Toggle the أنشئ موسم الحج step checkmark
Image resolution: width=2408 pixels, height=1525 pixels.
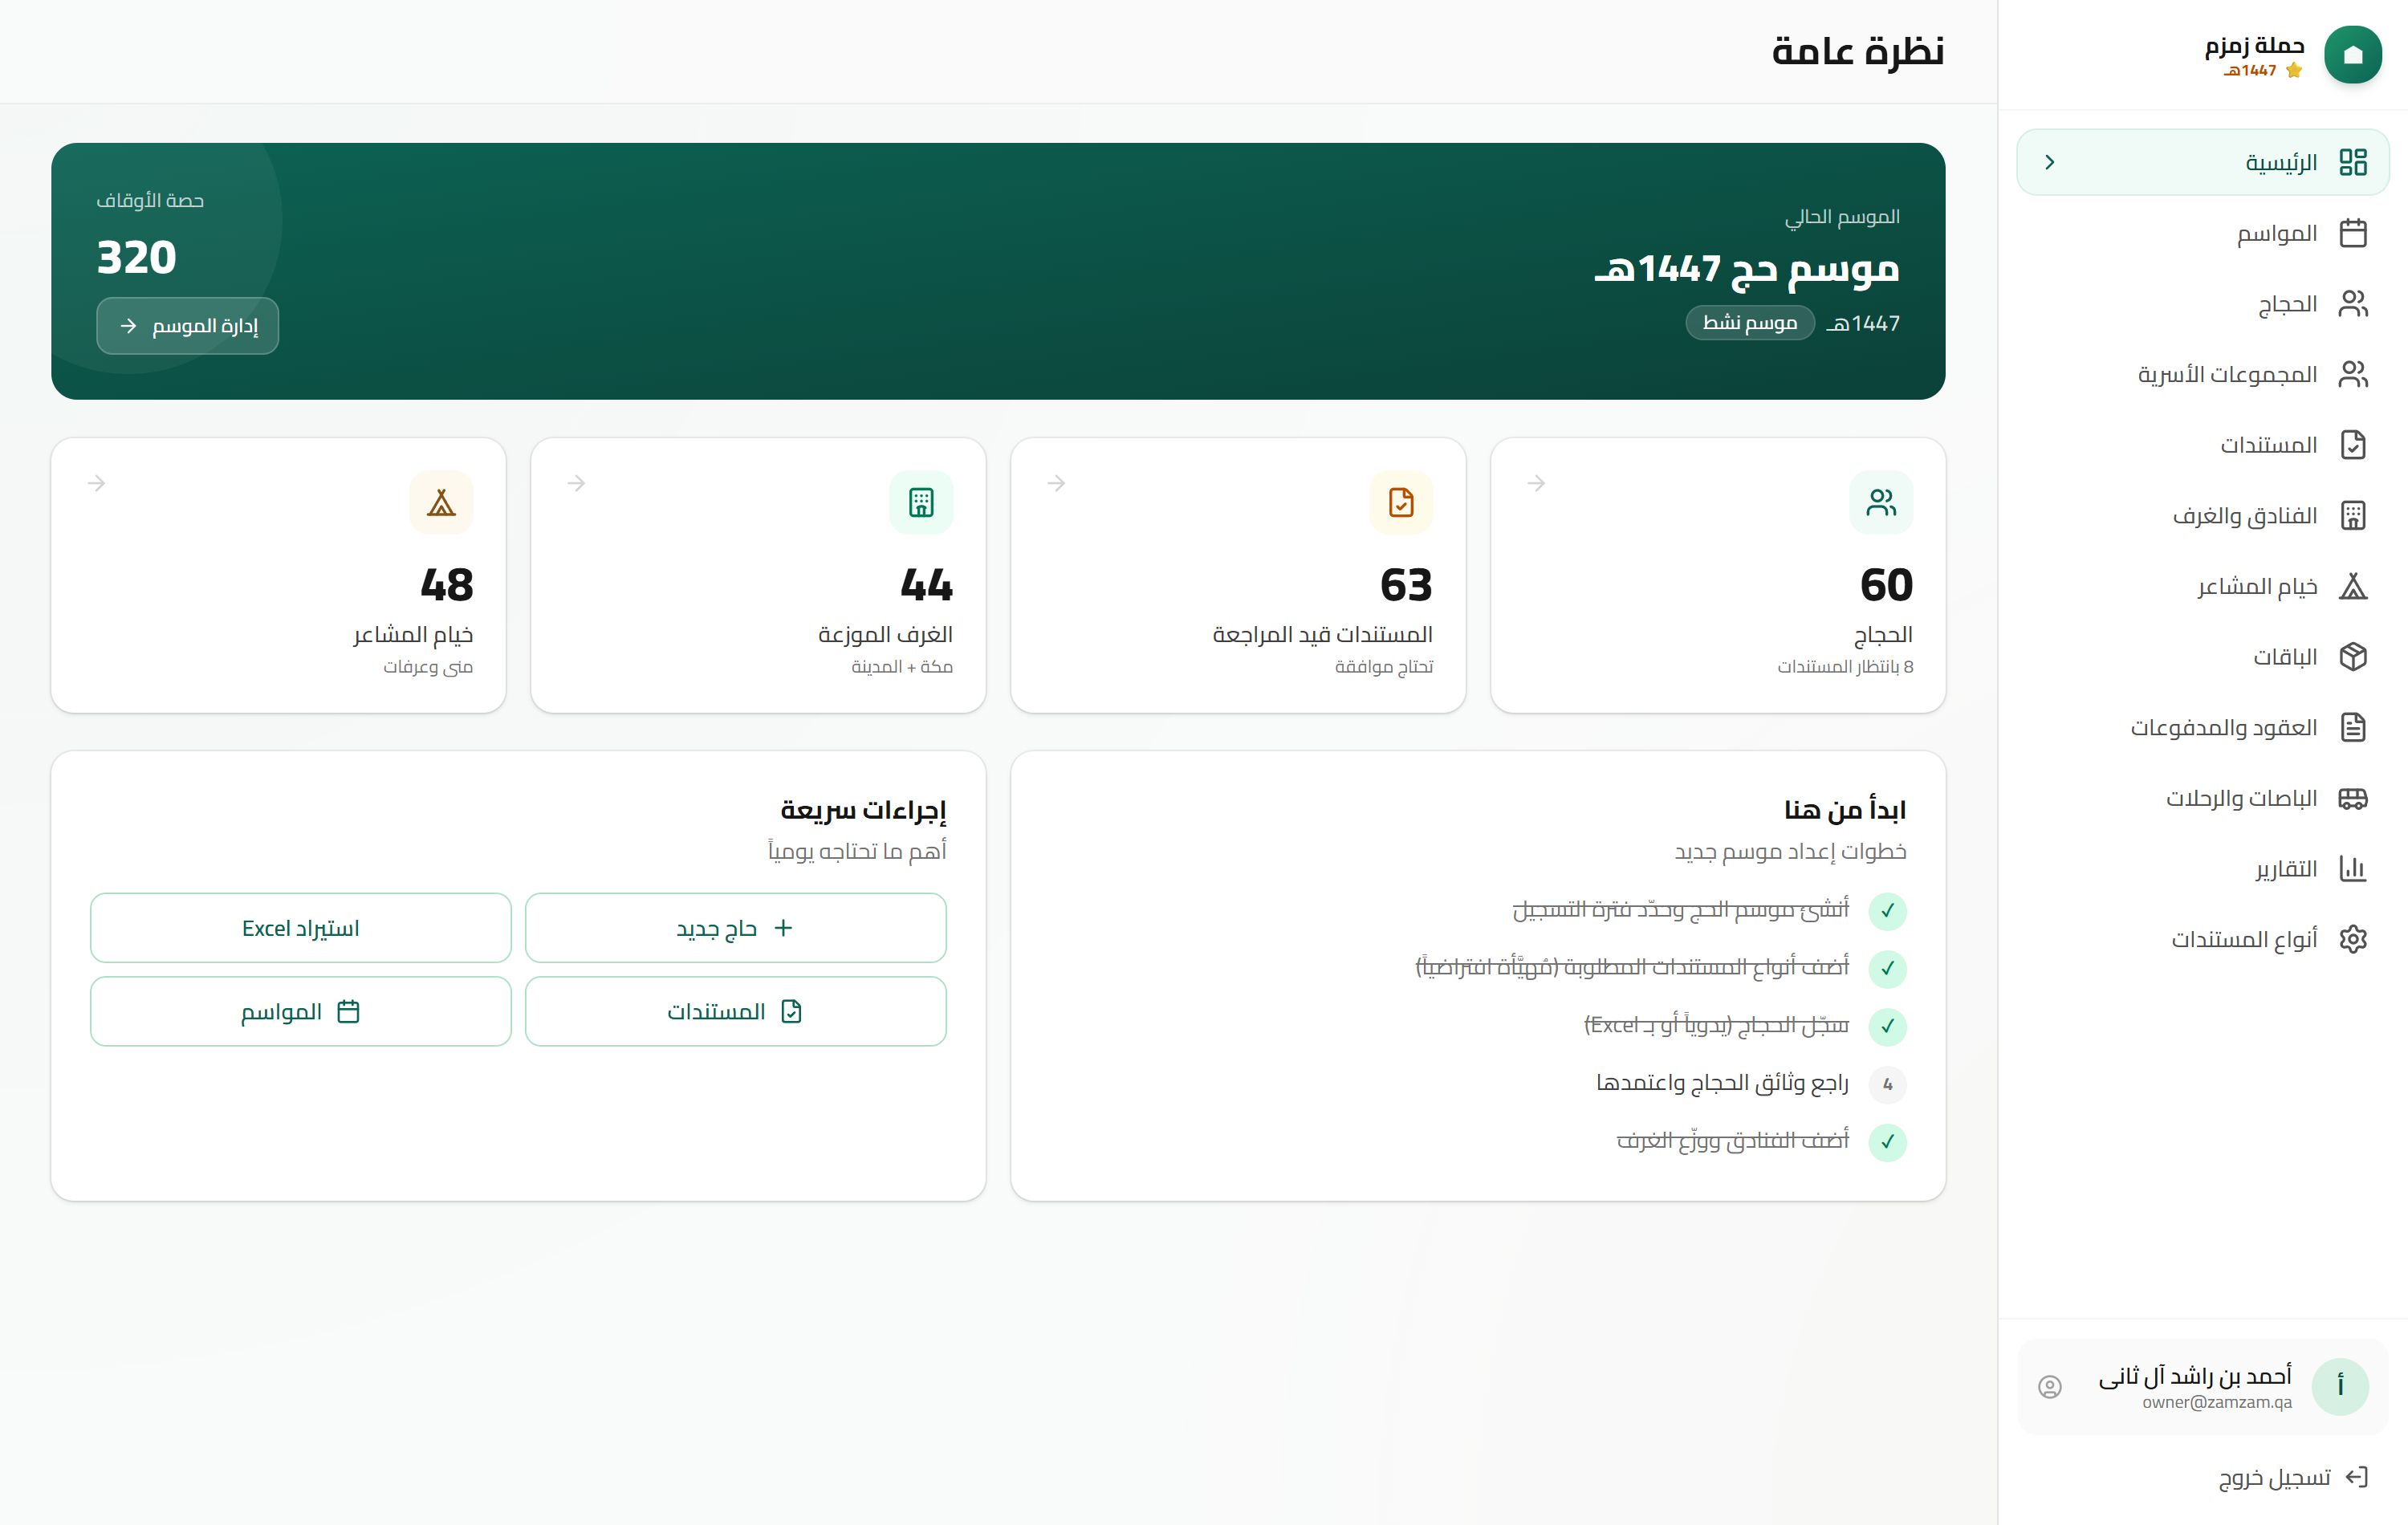(1887, 911)
